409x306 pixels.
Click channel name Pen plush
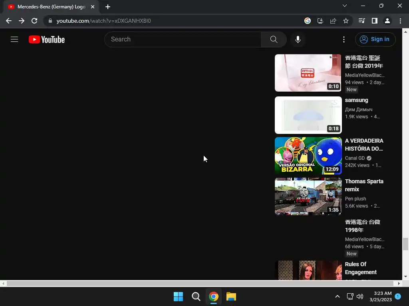(355, 198)
